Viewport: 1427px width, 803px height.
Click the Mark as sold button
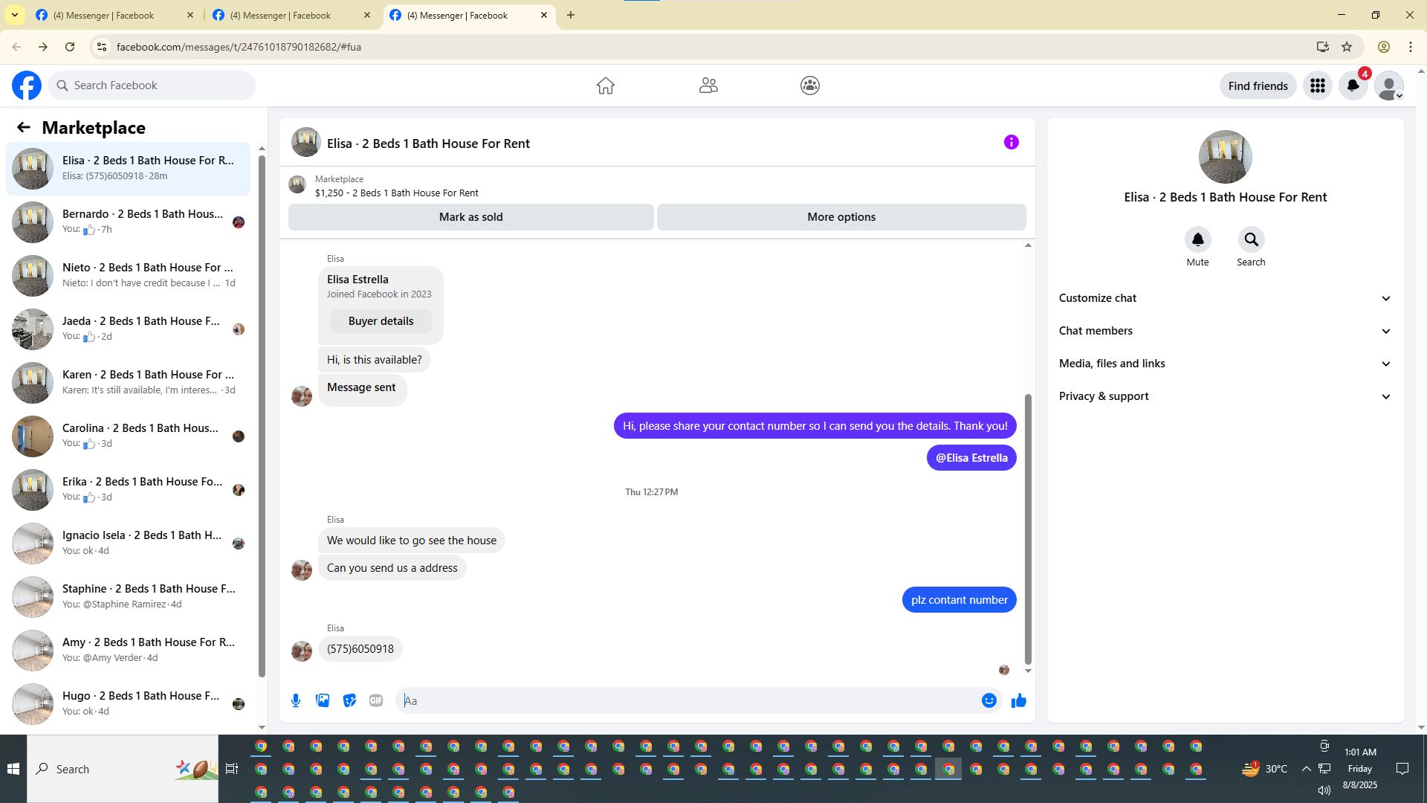pyautogui.click(x=470, y=217)
